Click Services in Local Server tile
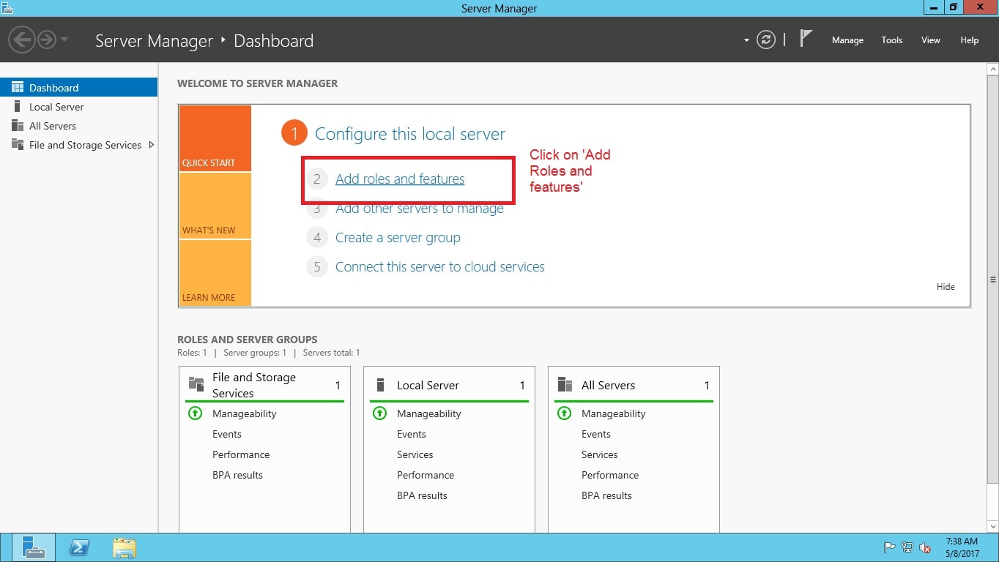This screenshot has height=562, width=999. [415, 454]
